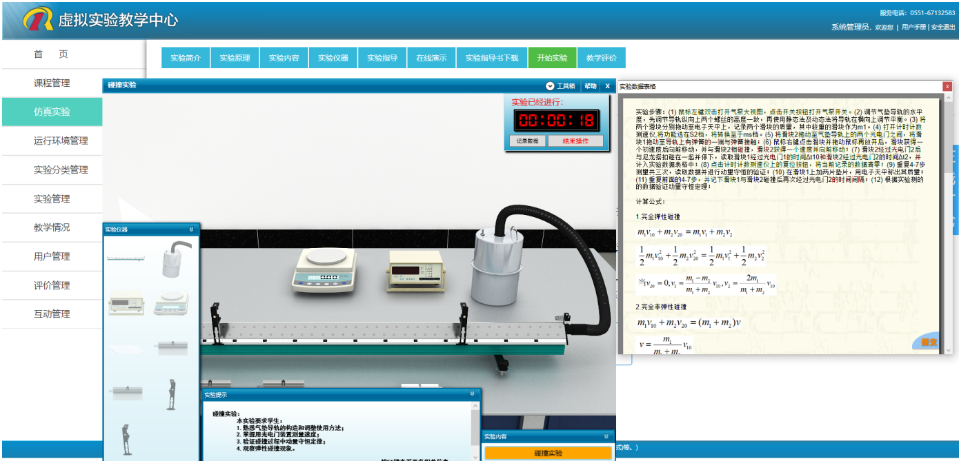Collapse the 实验内容 panel

click(x=606, y=436)
